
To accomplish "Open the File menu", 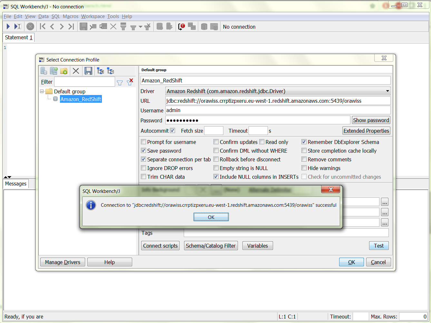I will click(x=7, y=16).
